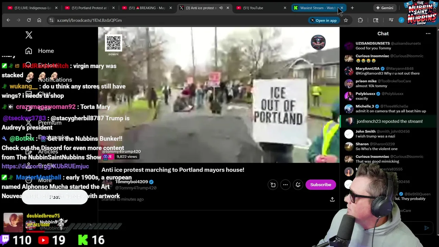Click the 9,822 viewers count
This screenshot has height=247, width=439.
tap(127, 156)
